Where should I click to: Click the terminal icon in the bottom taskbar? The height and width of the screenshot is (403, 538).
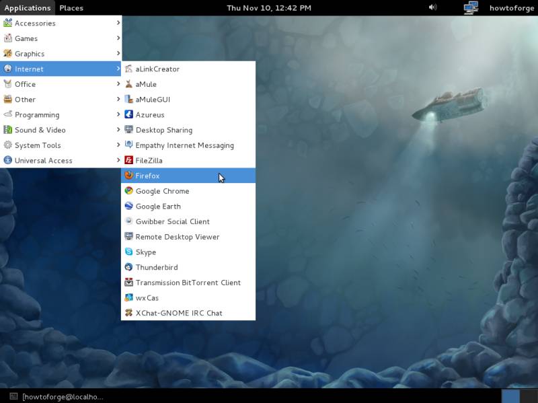[x=13, y=396]
